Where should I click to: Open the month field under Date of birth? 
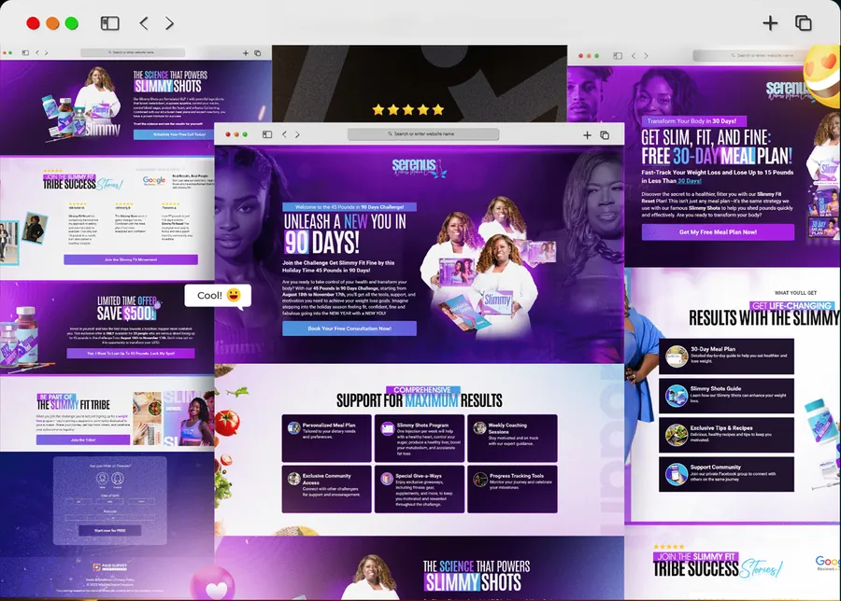coord(110,502)
